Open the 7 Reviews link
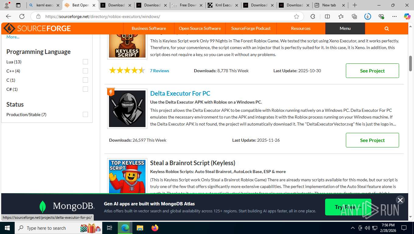This screenshot has height=234, width=414. (160, 71)
